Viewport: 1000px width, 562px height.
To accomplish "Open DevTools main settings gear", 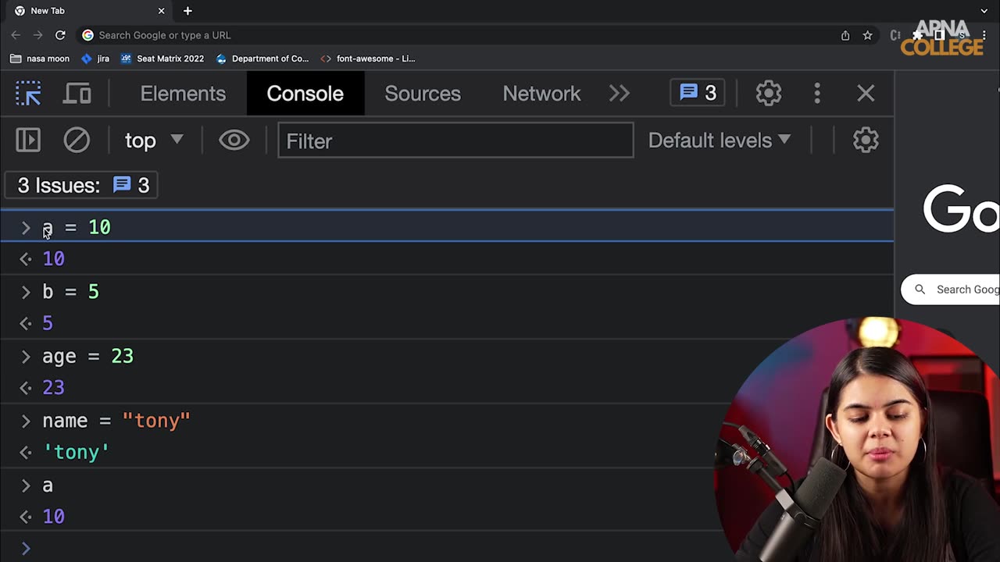I will [x=768, y=94].
